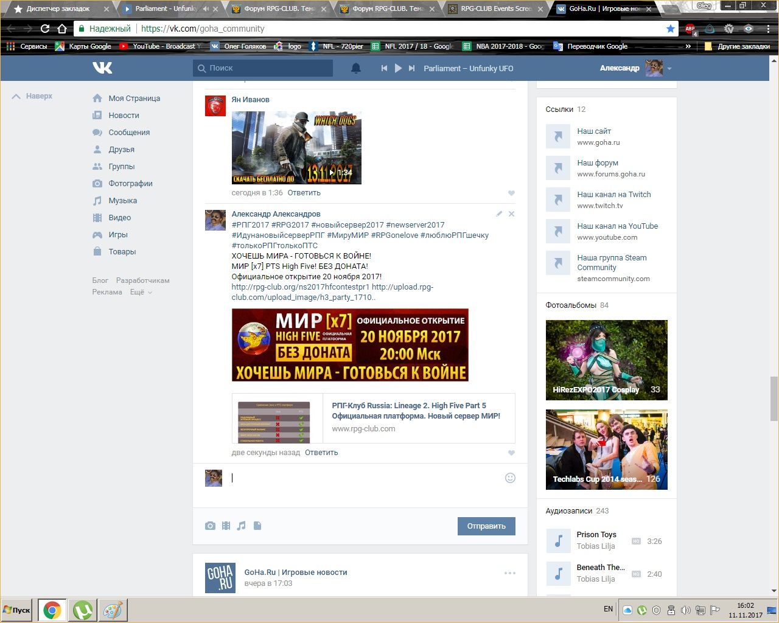Open the Разработчикам footer link

pyautogui.click(x=143, y=280)
